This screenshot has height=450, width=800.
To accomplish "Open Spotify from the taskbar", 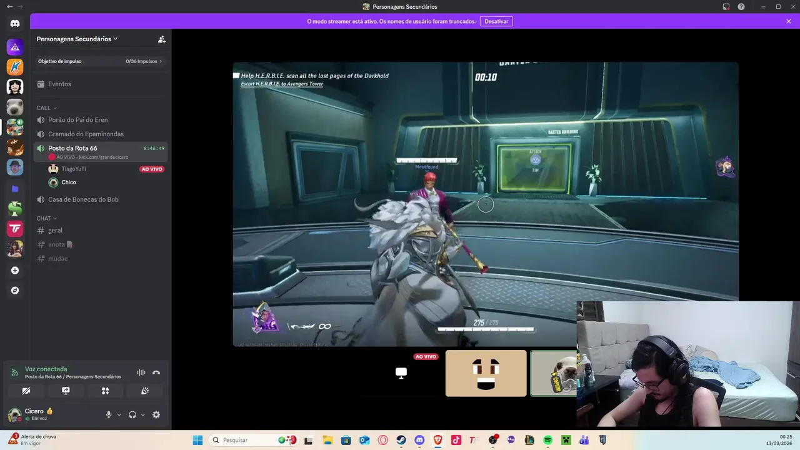I will point(547,440).
